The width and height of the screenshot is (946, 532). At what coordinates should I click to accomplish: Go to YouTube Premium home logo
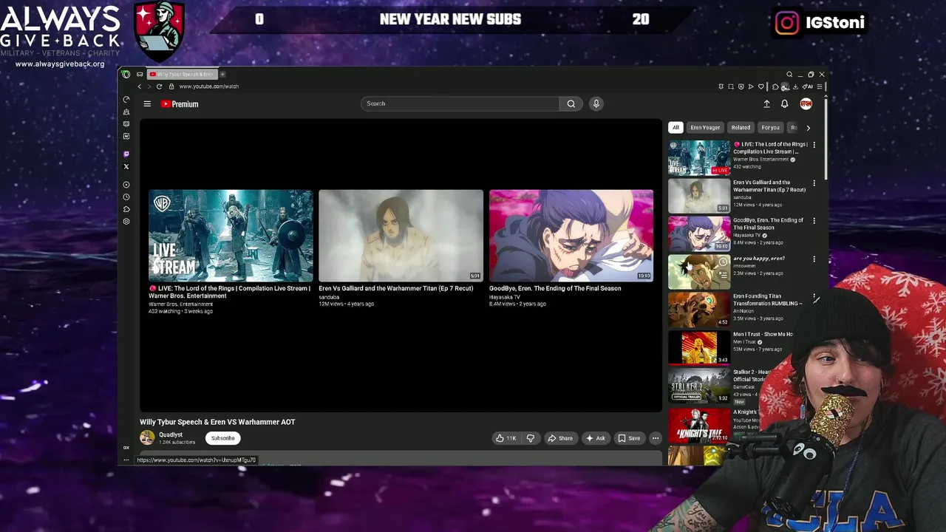point(179,104)
